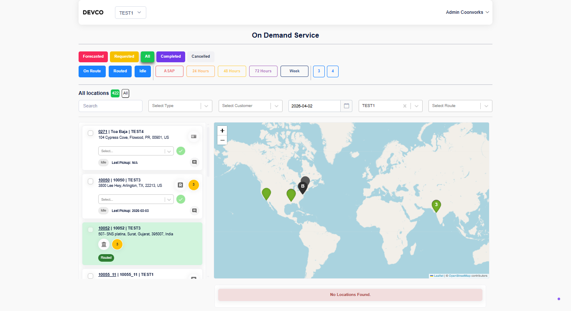Screen dimensions: 571x311
Task: Zoom out the map with the minus button
Action: click(x=222, y=140)
